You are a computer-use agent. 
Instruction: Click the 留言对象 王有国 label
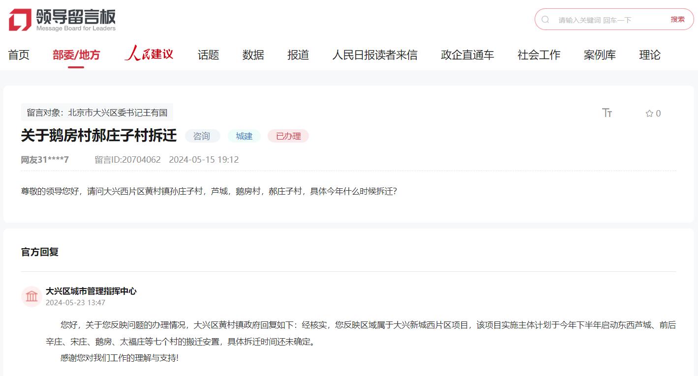pos(97,113)
